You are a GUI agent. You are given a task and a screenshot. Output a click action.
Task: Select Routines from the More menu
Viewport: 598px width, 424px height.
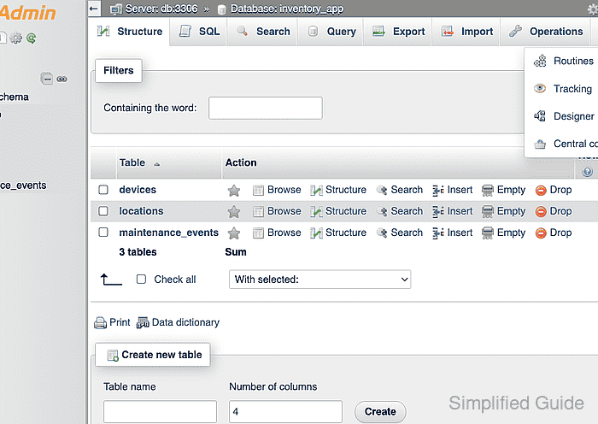[564, 61]
